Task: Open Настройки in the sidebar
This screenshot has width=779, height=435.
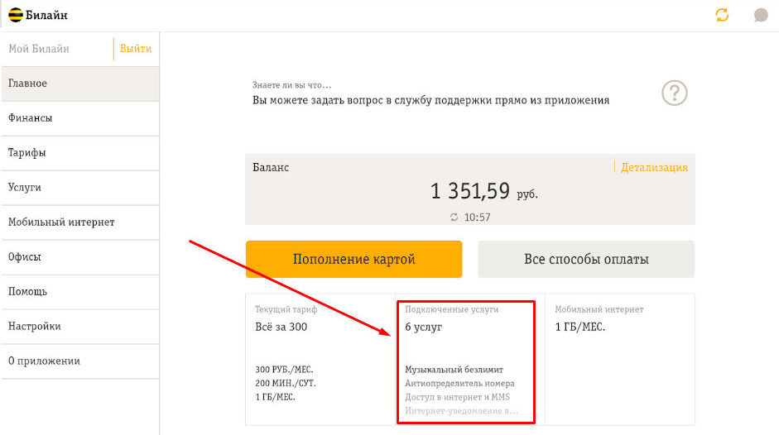Action: (x=79, y=327)
